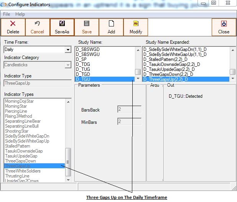Image resolution: width=237 pixels, height=202 pixels.
Task: Select D_TGD in Study Name list
Action: 83,74
